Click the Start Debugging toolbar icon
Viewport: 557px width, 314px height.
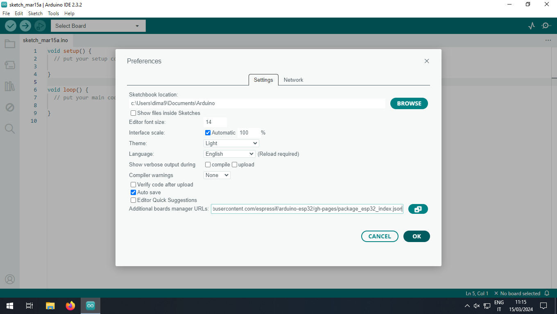(x=40, y=26)
